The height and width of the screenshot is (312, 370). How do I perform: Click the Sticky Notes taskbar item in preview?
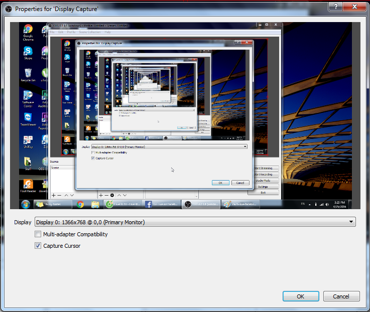click(x=49, y=204)
